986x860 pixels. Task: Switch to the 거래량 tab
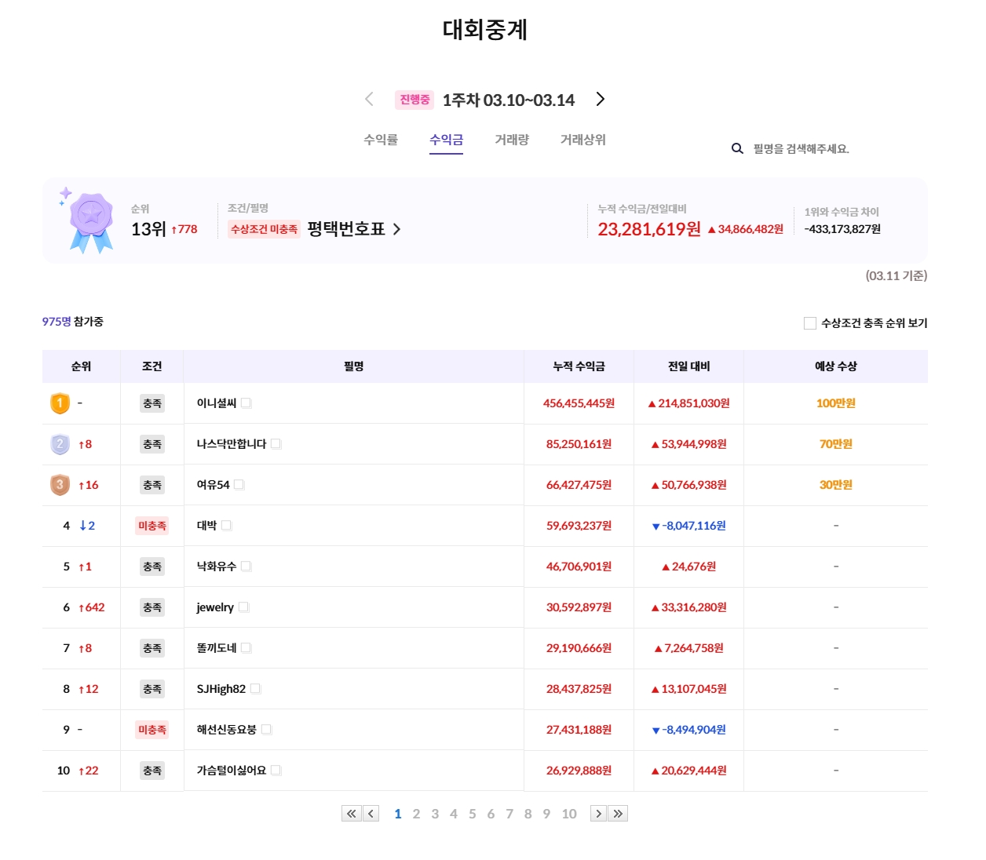click(x=512, y=140)
